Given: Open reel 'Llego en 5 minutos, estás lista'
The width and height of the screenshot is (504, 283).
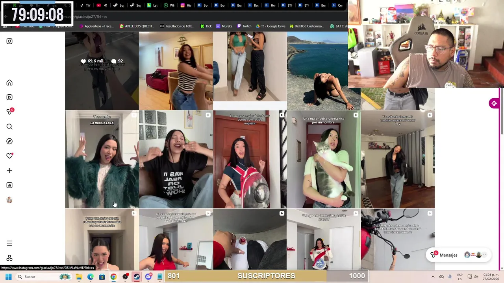Looking at the screenshot, I should [x=324, y=239].
